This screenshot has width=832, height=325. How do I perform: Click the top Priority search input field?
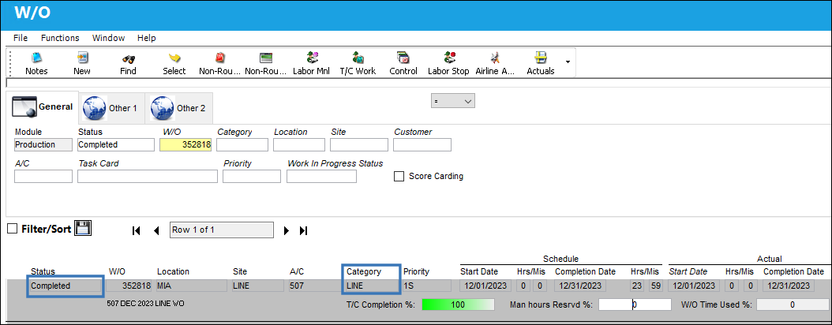pos(252,177)
